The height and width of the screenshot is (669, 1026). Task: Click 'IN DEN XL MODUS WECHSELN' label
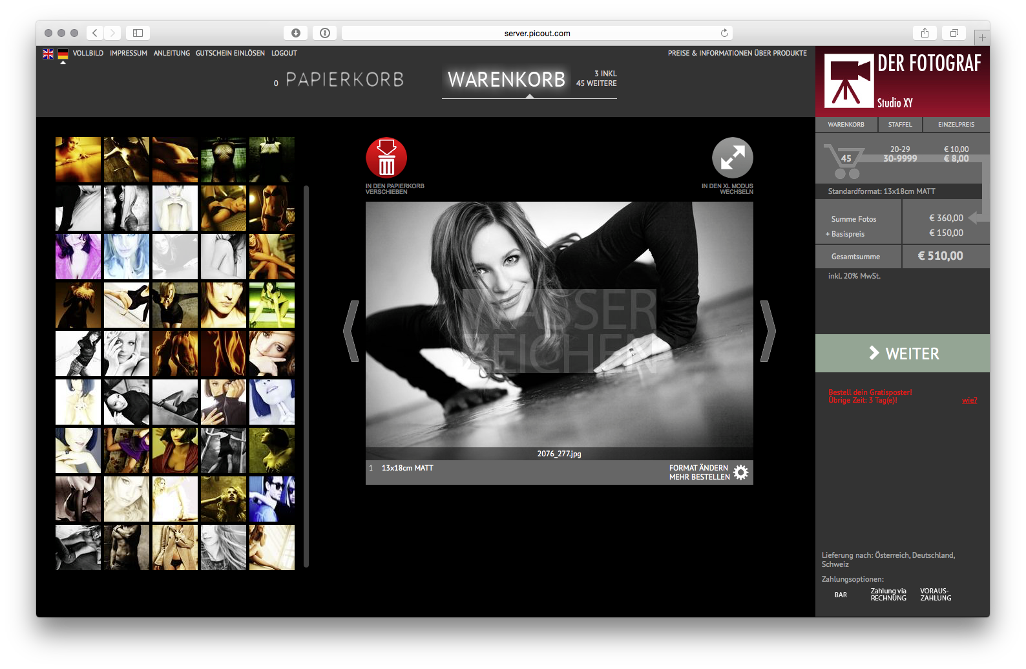[x=728, y=189]
